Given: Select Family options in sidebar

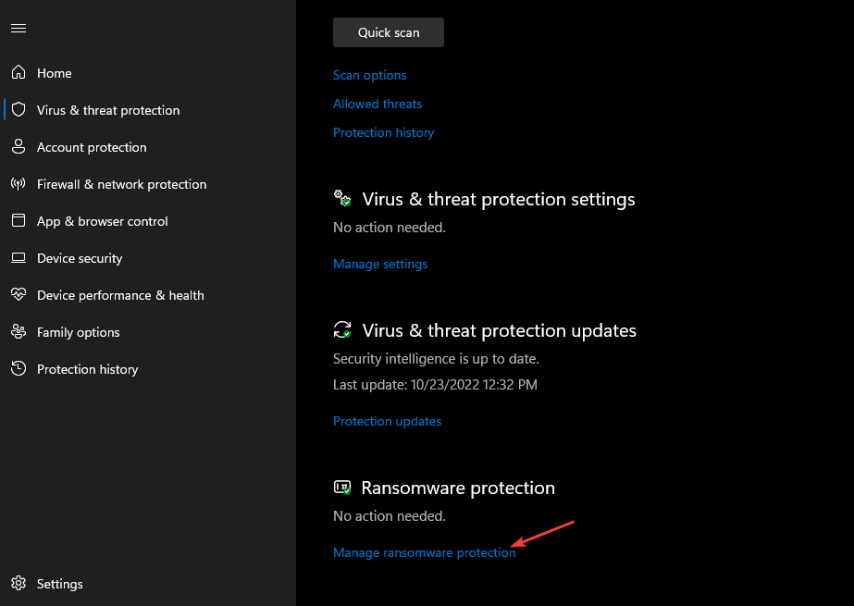Looking at the screenshot, I should coord(79,332).
